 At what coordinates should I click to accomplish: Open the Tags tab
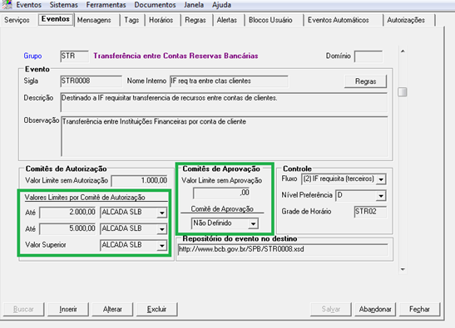(131, 20)
